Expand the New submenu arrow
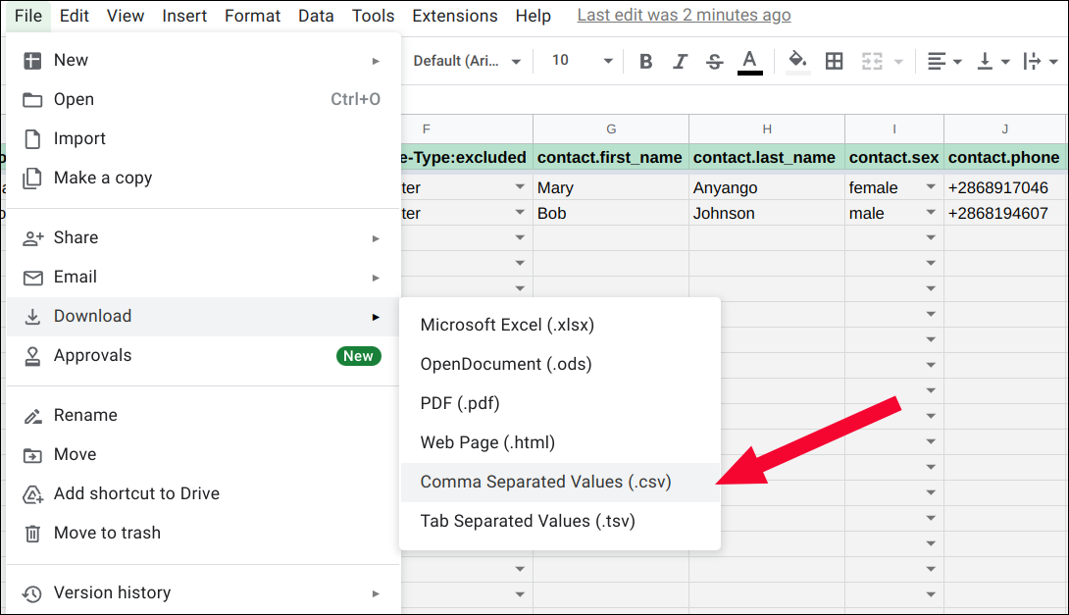This screenshot has width=1069, height=615. point(376,62)
